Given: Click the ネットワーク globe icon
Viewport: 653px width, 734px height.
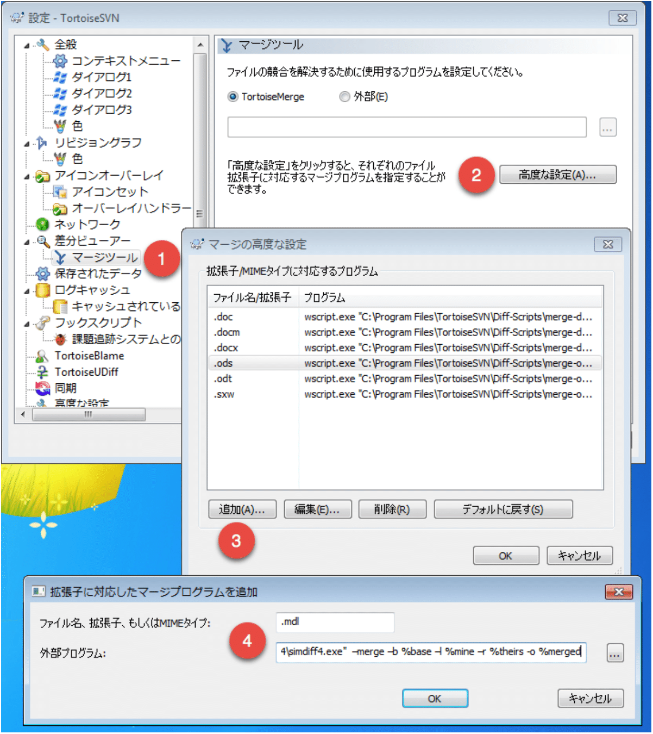Looking at the screenshot, I should (x=42, y=225).
